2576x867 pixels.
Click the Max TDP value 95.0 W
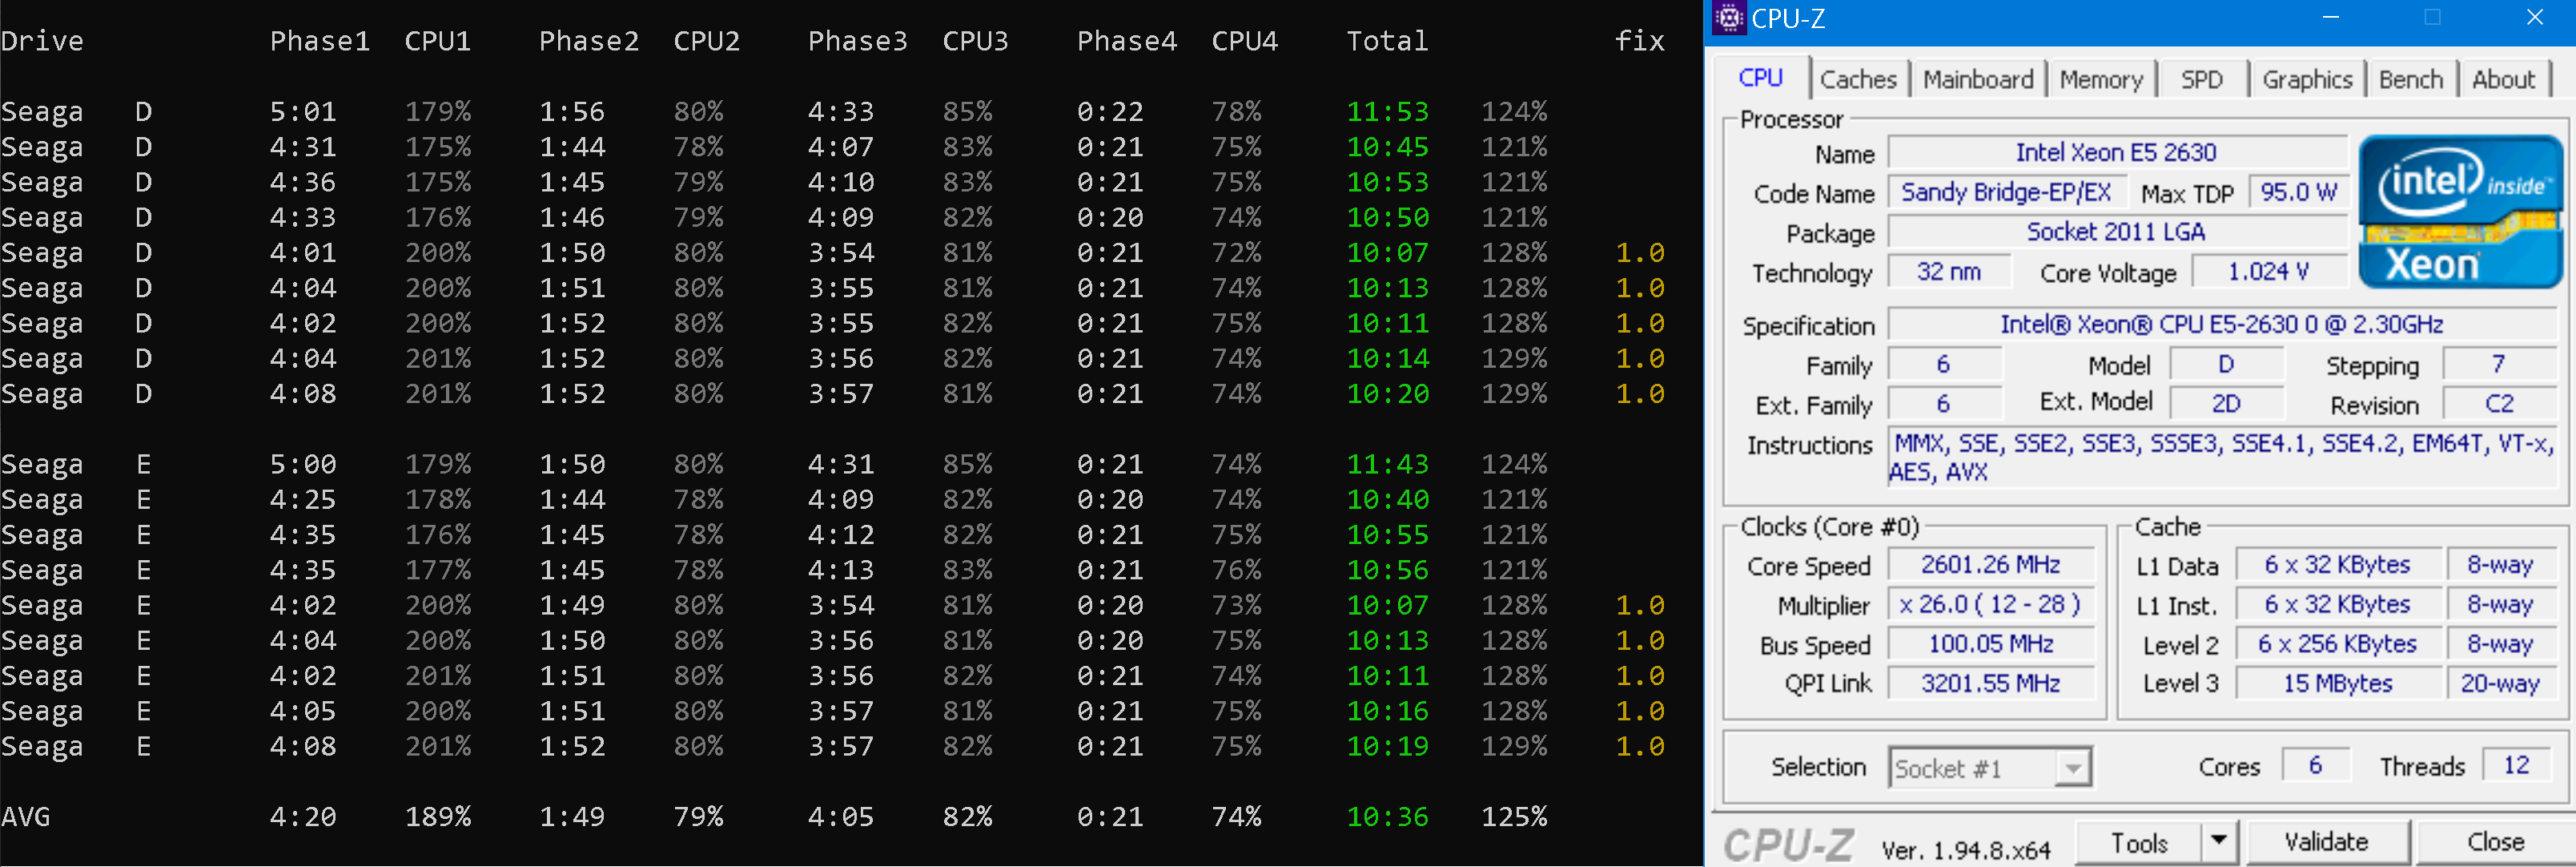pos(2297,192)
